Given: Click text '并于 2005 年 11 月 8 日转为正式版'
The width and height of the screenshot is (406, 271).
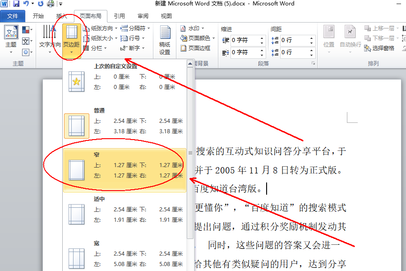Looking at the screenshot, I should pos(266,170).
